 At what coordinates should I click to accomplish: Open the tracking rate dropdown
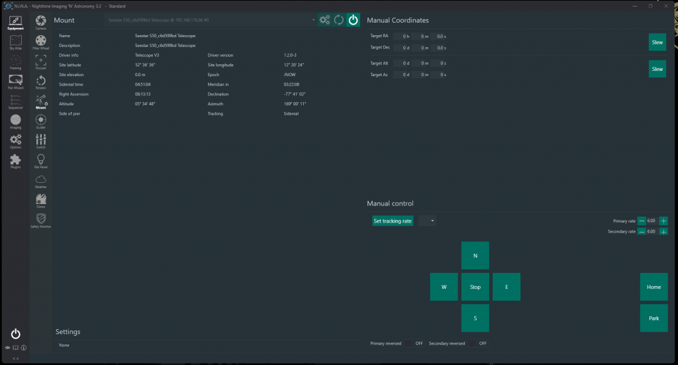pos(428,221)
